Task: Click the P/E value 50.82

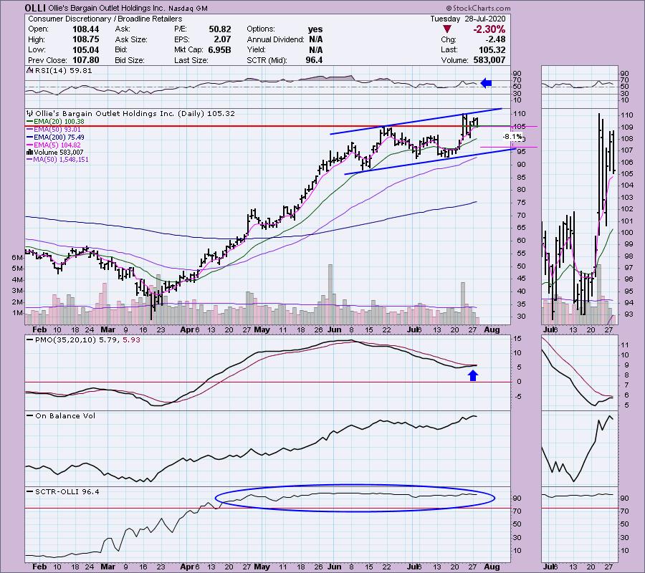Action: 220,29
